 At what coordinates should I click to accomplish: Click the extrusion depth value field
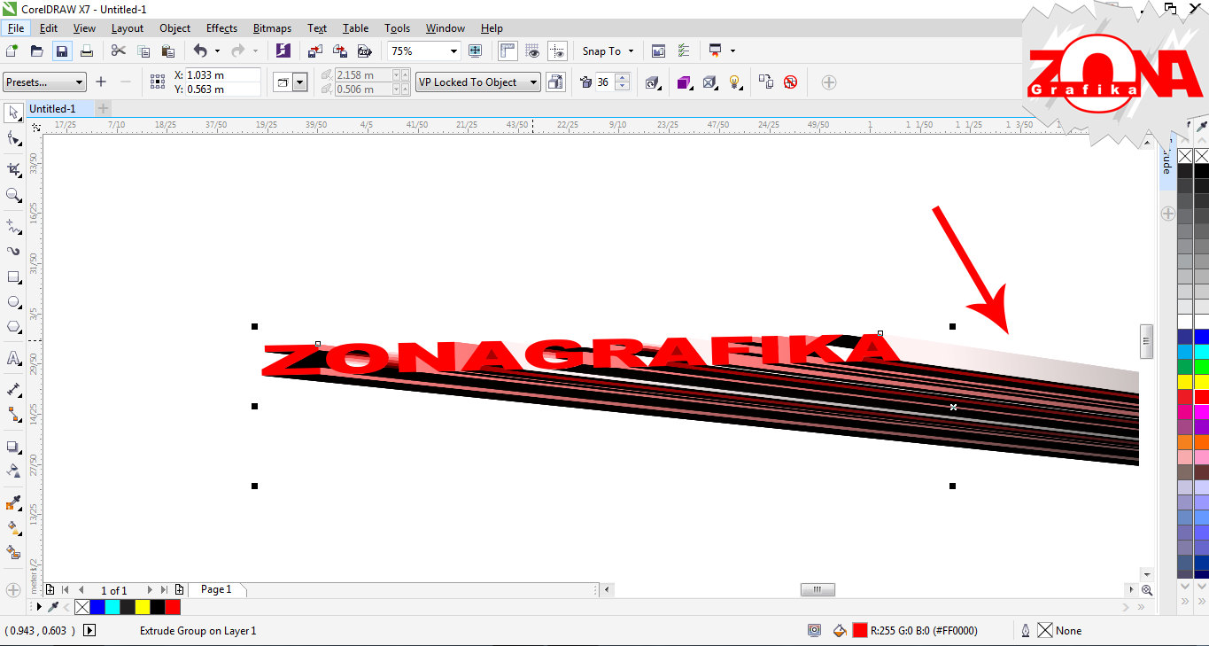[x=604, y=82]
